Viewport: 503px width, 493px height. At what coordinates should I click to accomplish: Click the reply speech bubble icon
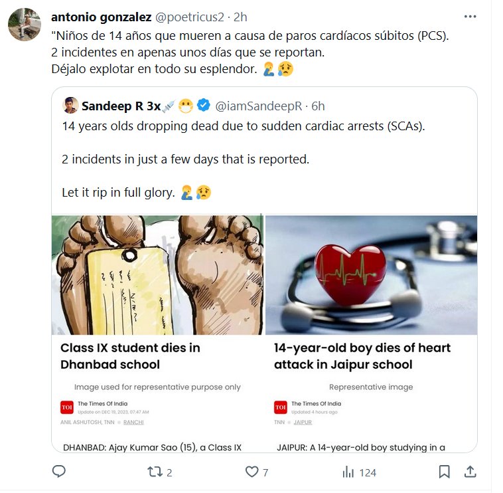coord(58,472)
